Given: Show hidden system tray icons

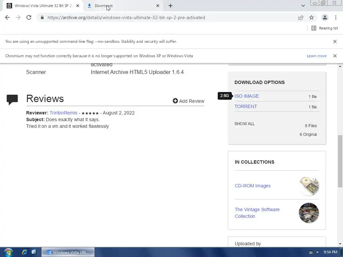Looking at the screenshot, I should (x=317, y=252).
